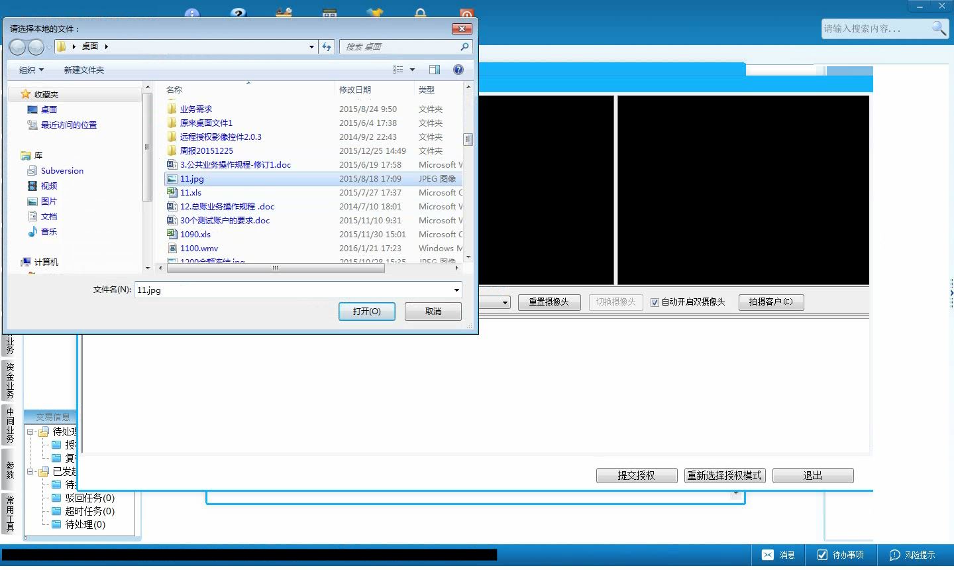Open the info icon in top toolbar
This screenshot has width=954, height=570.
(192, 13)
